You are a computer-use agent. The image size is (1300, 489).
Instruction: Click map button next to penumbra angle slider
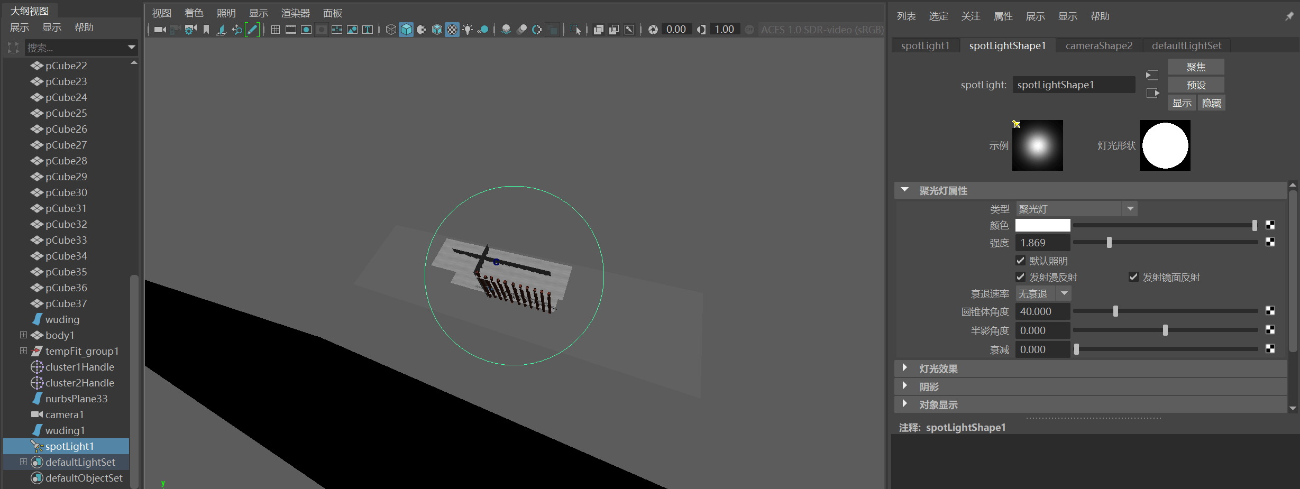click(1270, 330)
